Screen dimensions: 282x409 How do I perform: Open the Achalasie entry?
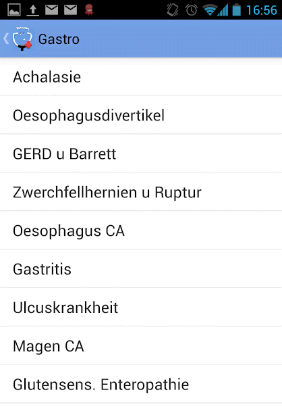(x=141, y=76)
